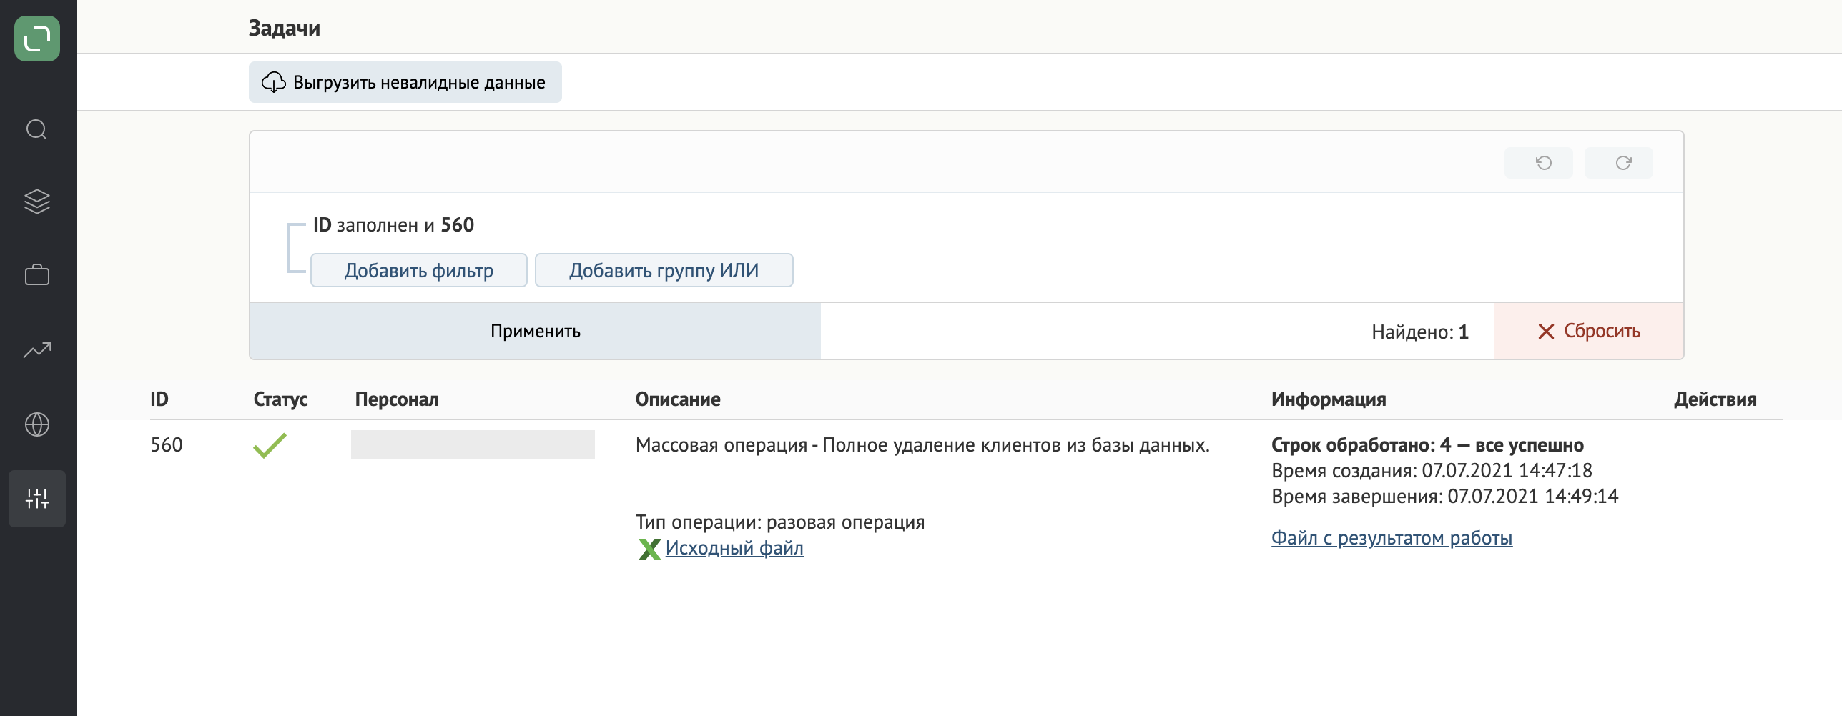Click Выгрузить невалидные данные button
The width and height of the screenshot is (1842, 716).
point(405,82)
